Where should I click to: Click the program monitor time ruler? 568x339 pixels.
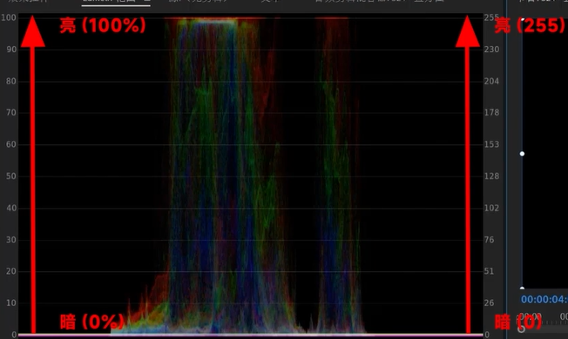pos(544,320)
